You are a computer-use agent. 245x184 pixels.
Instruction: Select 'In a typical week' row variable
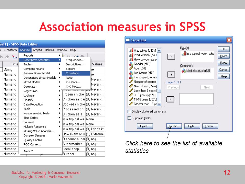pyautogui.click(x=198, y=54)
